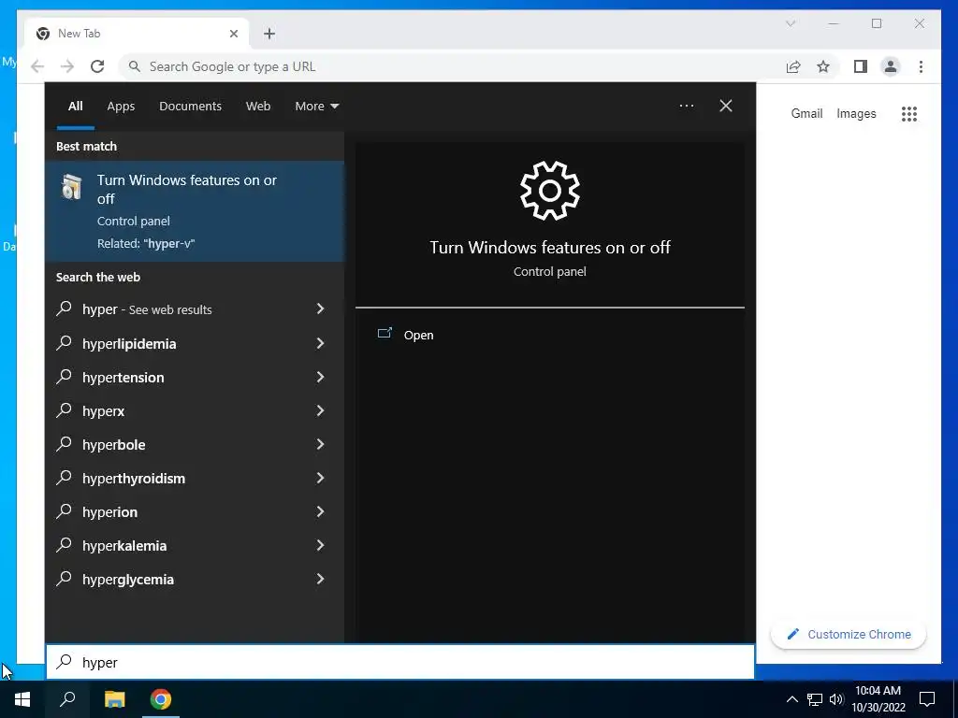Screen dimensions: 958x718
Task: Switch to the Web search tab
Action: [x=258, y=107]
